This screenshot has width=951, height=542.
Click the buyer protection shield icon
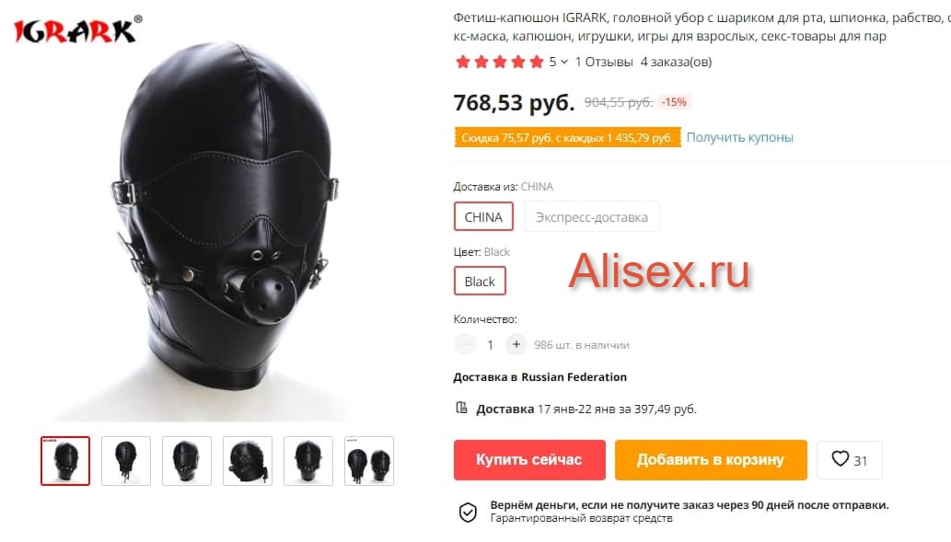(468, 513)
